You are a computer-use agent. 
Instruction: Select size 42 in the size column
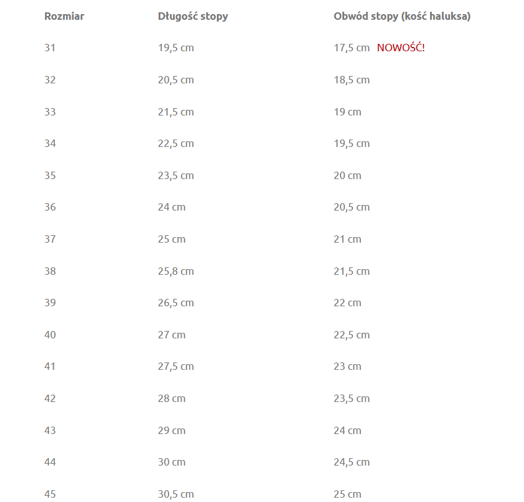click(50, 398)
